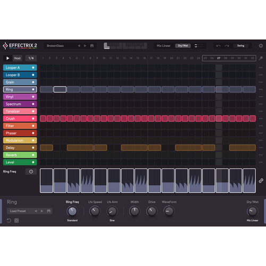Click the link chain icon beside step lanes
The image size is (266, 266).
click(x=261, y=180)
